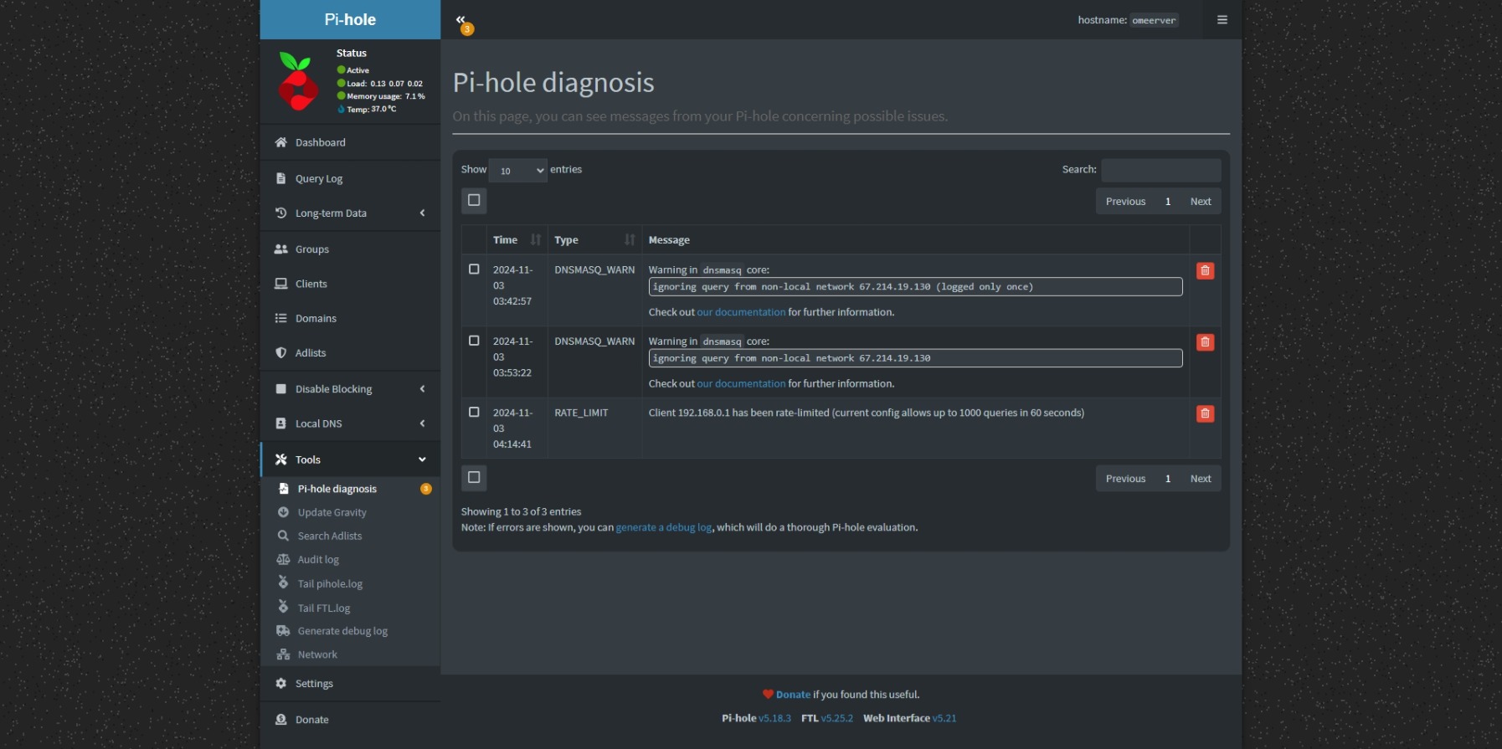This screenshot has height=749, width=1502.
Task: Expand Disable Blocking submenu arrow
Action: (x=422, y=388)
